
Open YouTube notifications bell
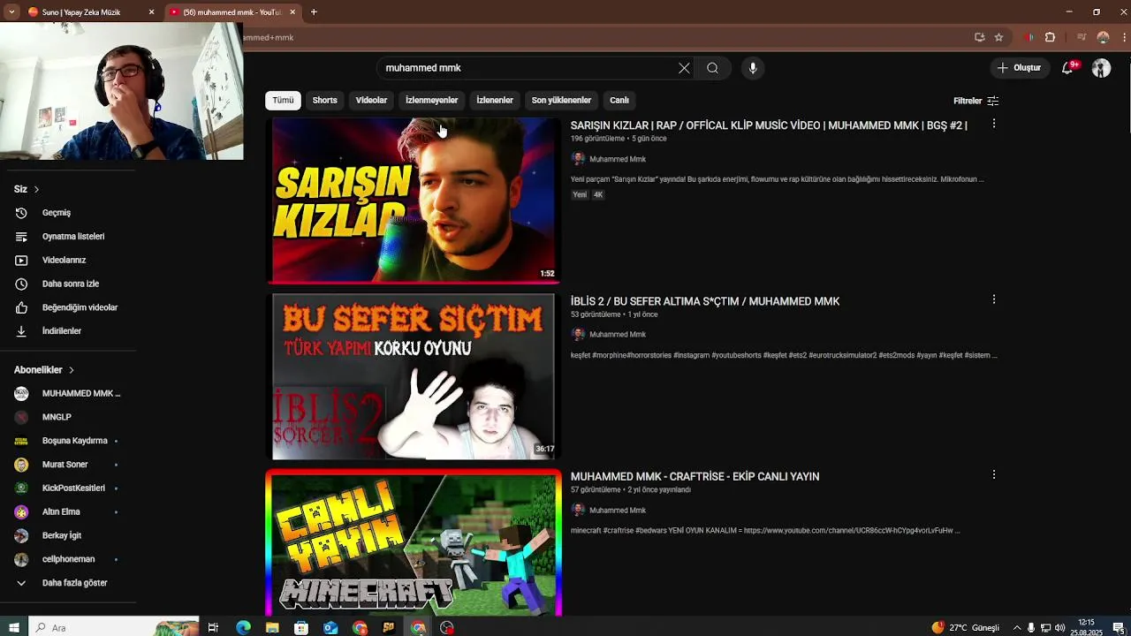(1067, 68)
